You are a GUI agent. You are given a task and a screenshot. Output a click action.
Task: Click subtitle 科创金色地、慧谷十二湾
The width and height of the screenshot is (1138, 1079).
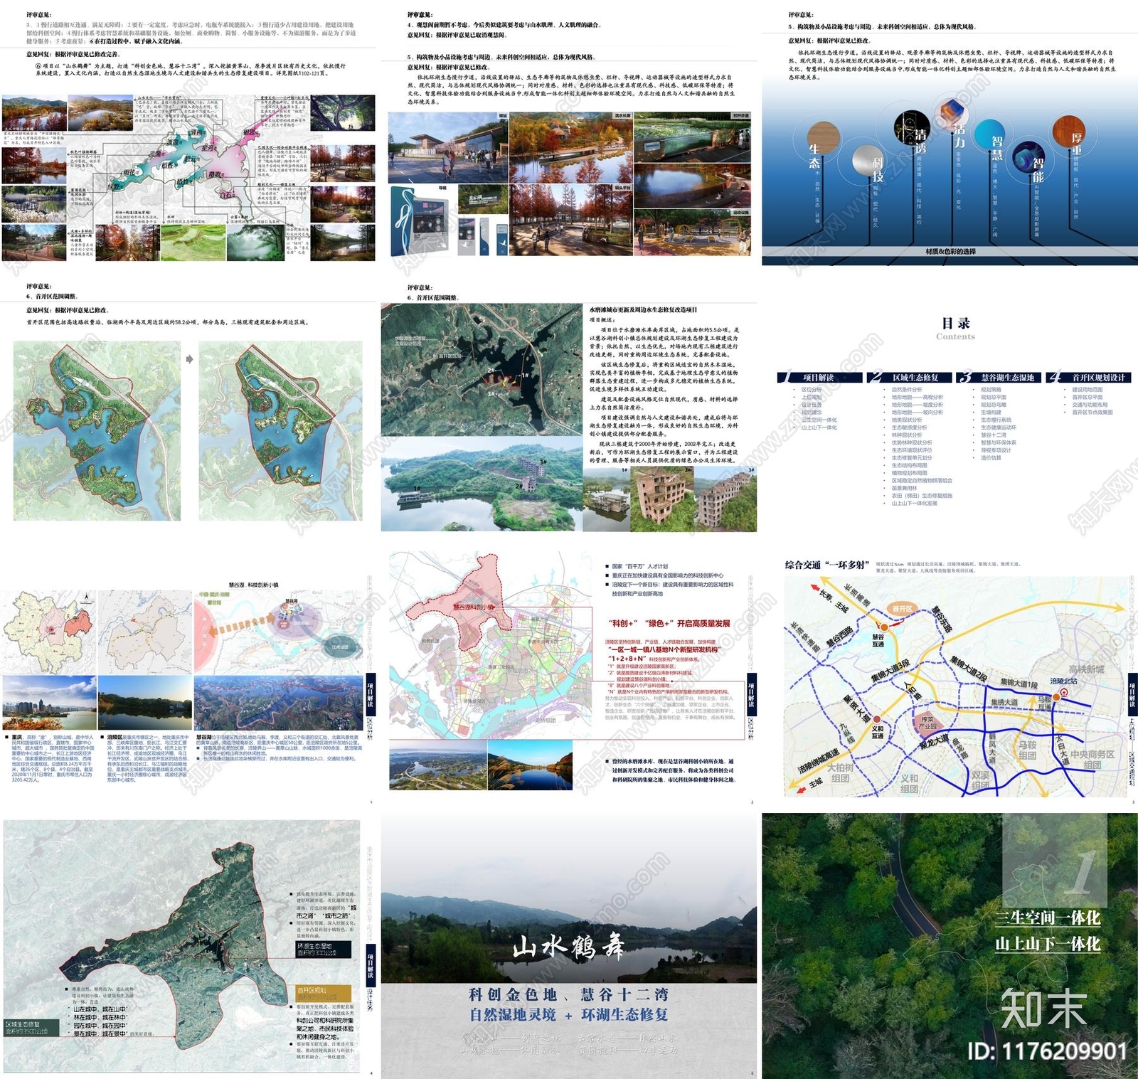[x=568, y=994]
